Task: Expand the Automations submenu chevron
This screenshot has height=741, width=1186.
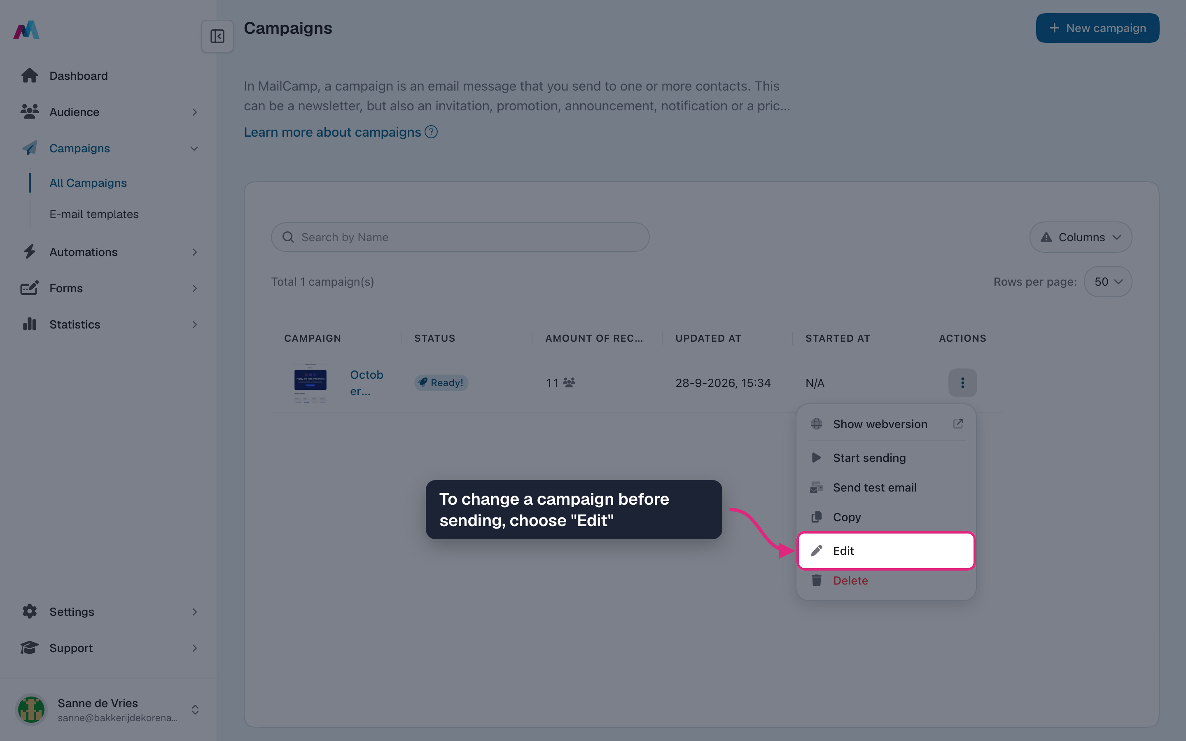Action: click(x=194, y=252)
